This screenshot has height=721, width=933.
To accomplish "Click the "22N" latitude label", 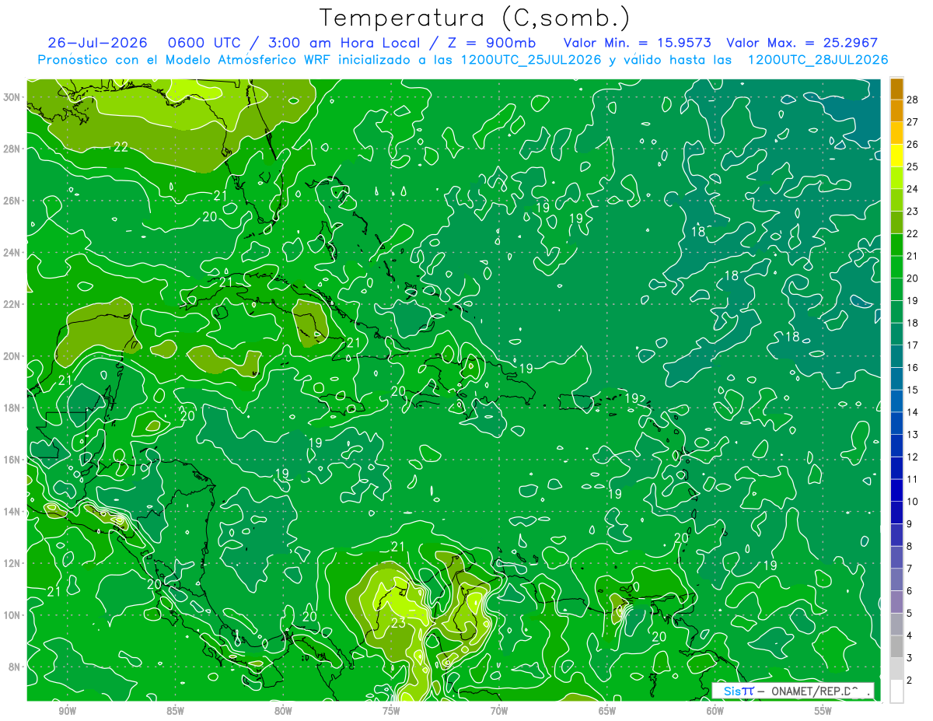I will [12, 304].
